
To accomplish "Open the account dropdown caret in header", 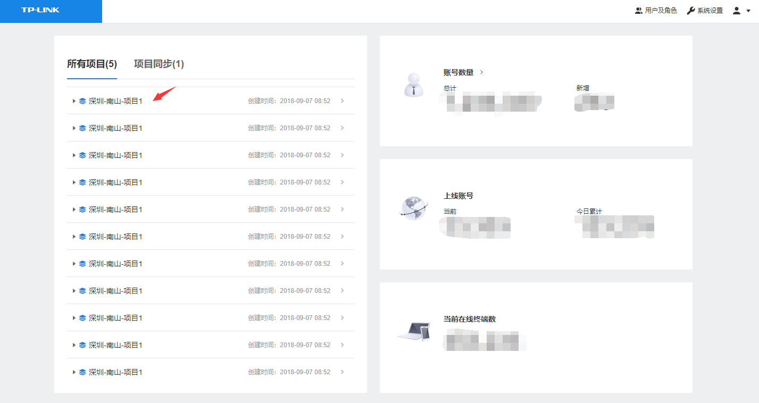I will (x=748, y=11).
